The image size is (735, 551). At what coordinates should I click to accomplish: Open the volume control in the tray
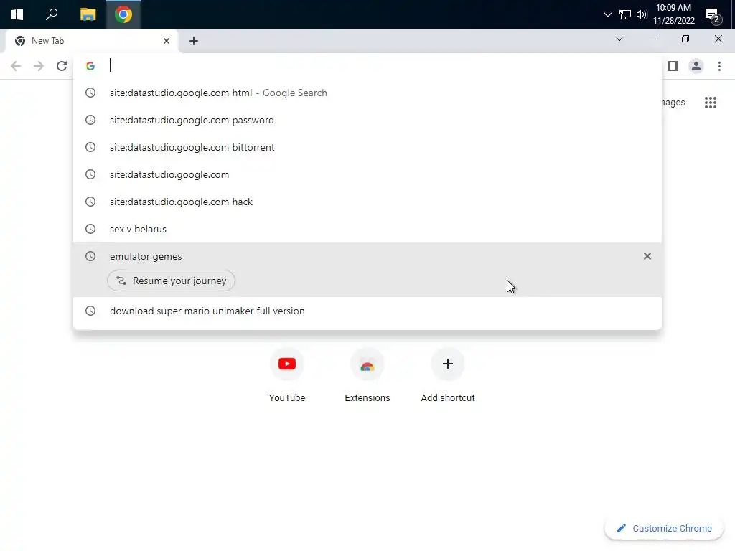click(x=642, y=14)
